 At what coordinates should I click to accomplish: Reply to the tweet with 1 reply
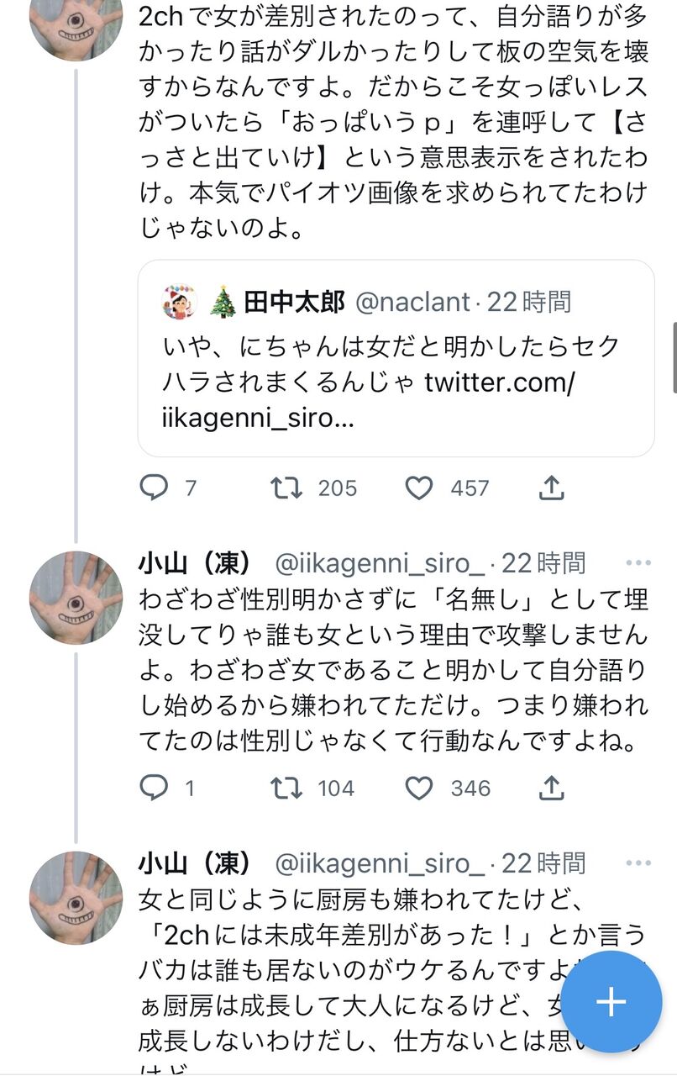point(154,788)
